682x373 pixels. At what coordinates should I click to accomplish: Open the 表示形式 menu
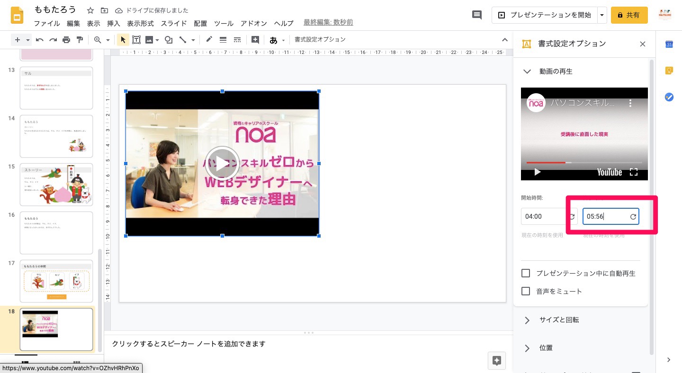pyautogui.click(x=140, y=23)
